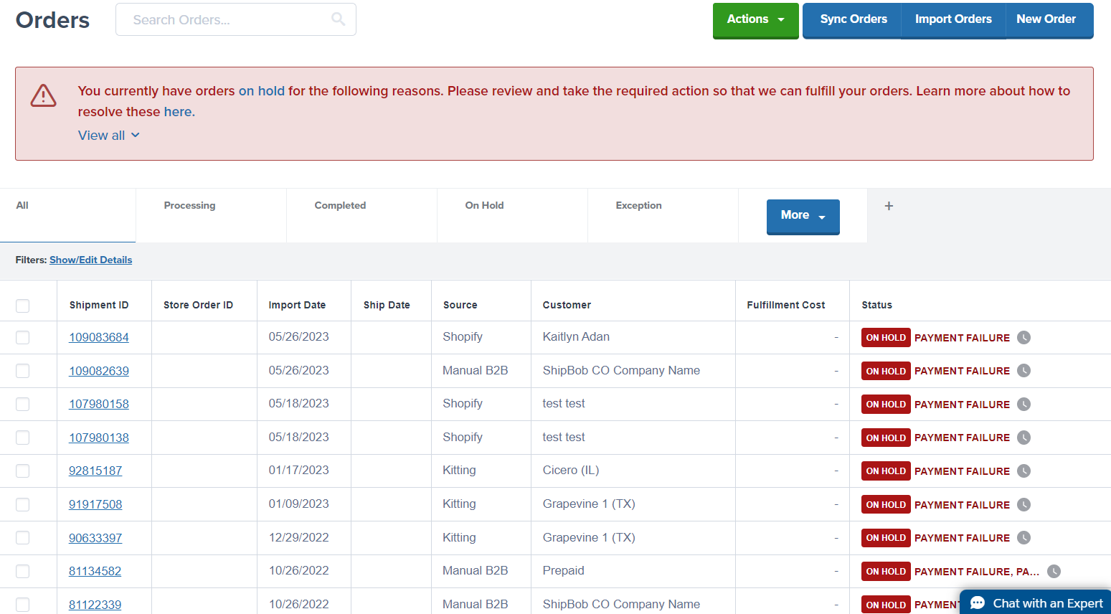Screen dimensions: 1111x614
Task: Click the ON HOLD badge for shipment 107980138
Action: point(886,438)
